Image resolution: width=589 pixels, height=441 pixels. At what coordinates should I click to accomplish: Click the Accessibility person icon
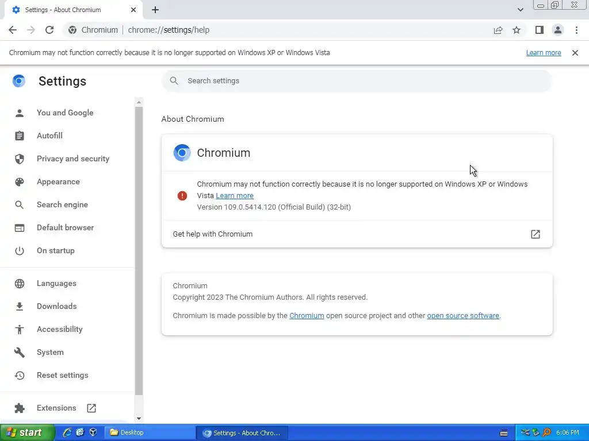click(x=20, y=330)
